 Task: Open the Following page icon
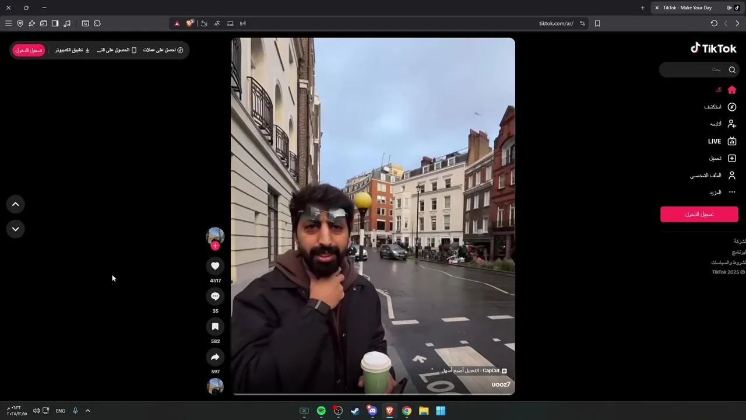click(x=732, y=124)
